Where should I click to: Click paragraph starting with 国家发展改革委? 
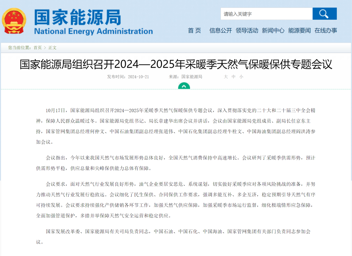pos(173,237)
